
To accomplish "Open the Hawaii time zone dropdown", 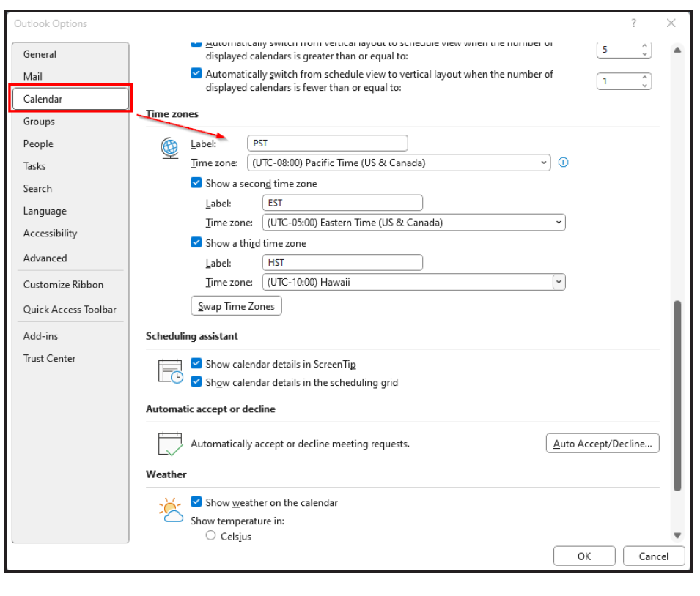I will [559, 282].
